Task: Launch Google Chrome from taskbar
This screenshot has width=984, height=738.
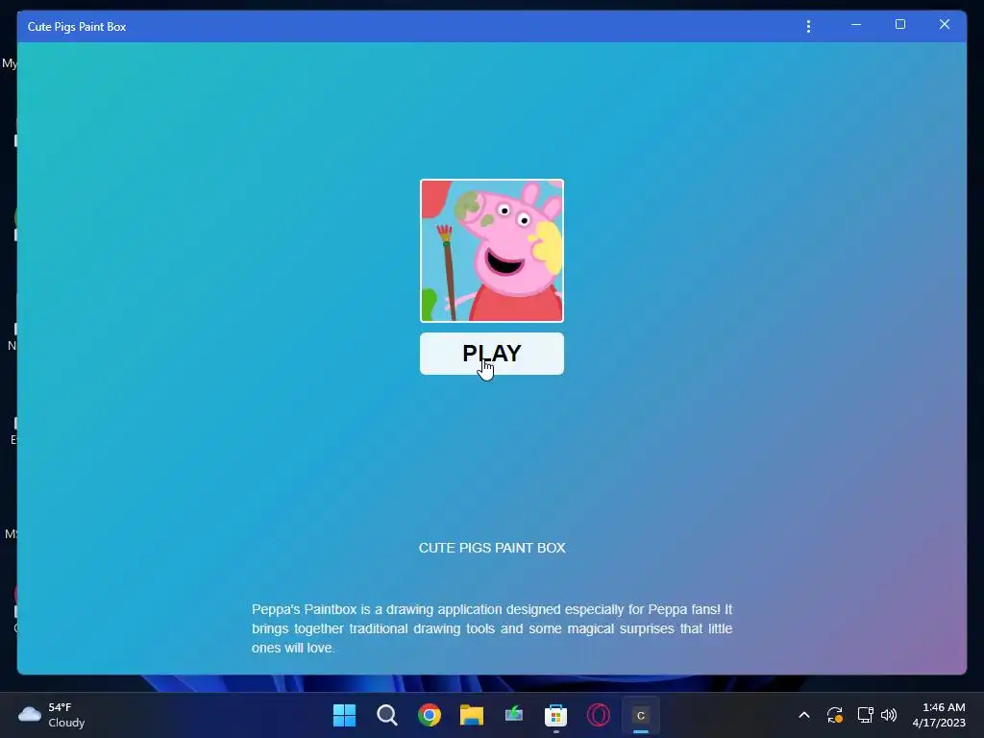Action: pyautogui.click(x=430, y=715)
